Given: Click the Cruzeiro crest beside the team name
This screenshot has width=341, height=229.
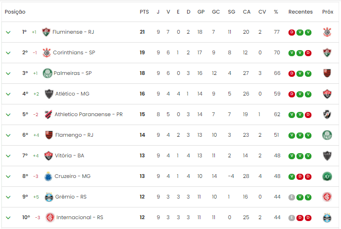Looking at the screenshot, I should point(48,176).
